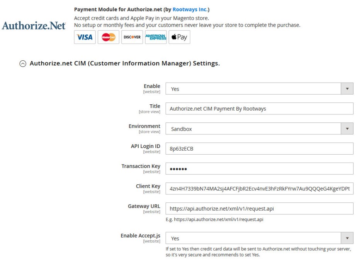Screen dimensions: 357x267
Task: Select the Gateway URL text box
Action: (x=259, y=209)
